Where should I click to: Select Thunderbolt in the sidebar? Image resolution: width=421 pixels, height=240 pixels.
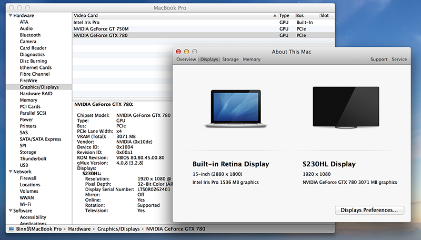tap(33, 158)
